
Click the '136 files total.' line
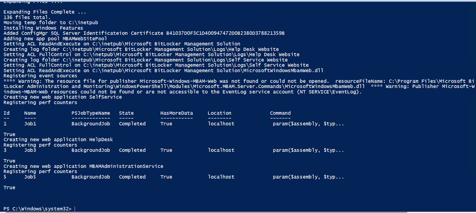pyautogui.click(x=27, y=17)
